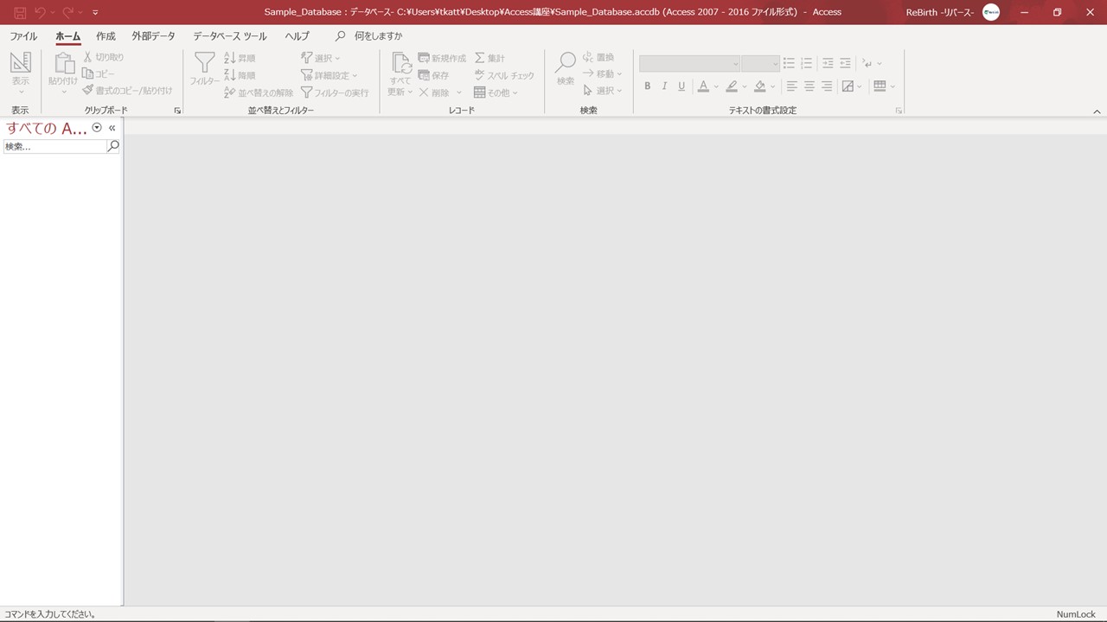Click the navigation pane search field
The width and height of the screenshot is (1107, 622).
point(54,147)
